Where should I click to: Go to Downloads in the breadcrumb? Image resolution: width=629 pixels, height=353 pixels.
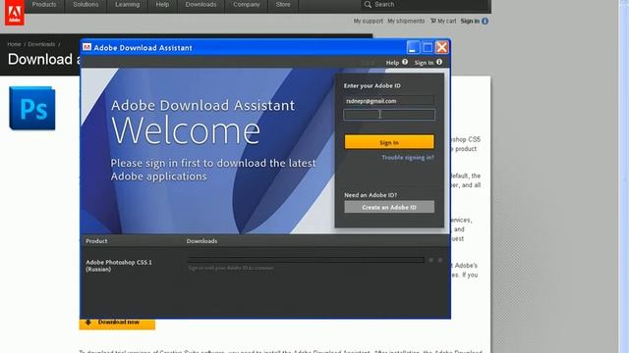click(x=41, y=44)
